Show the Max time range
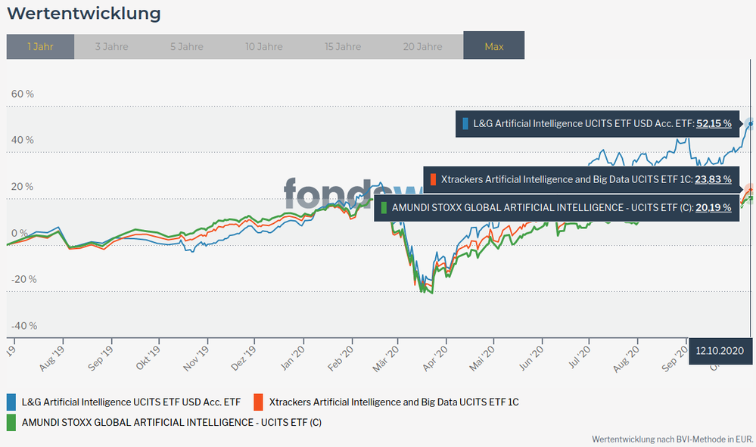The image size is (756, 447). click(493, 46)
